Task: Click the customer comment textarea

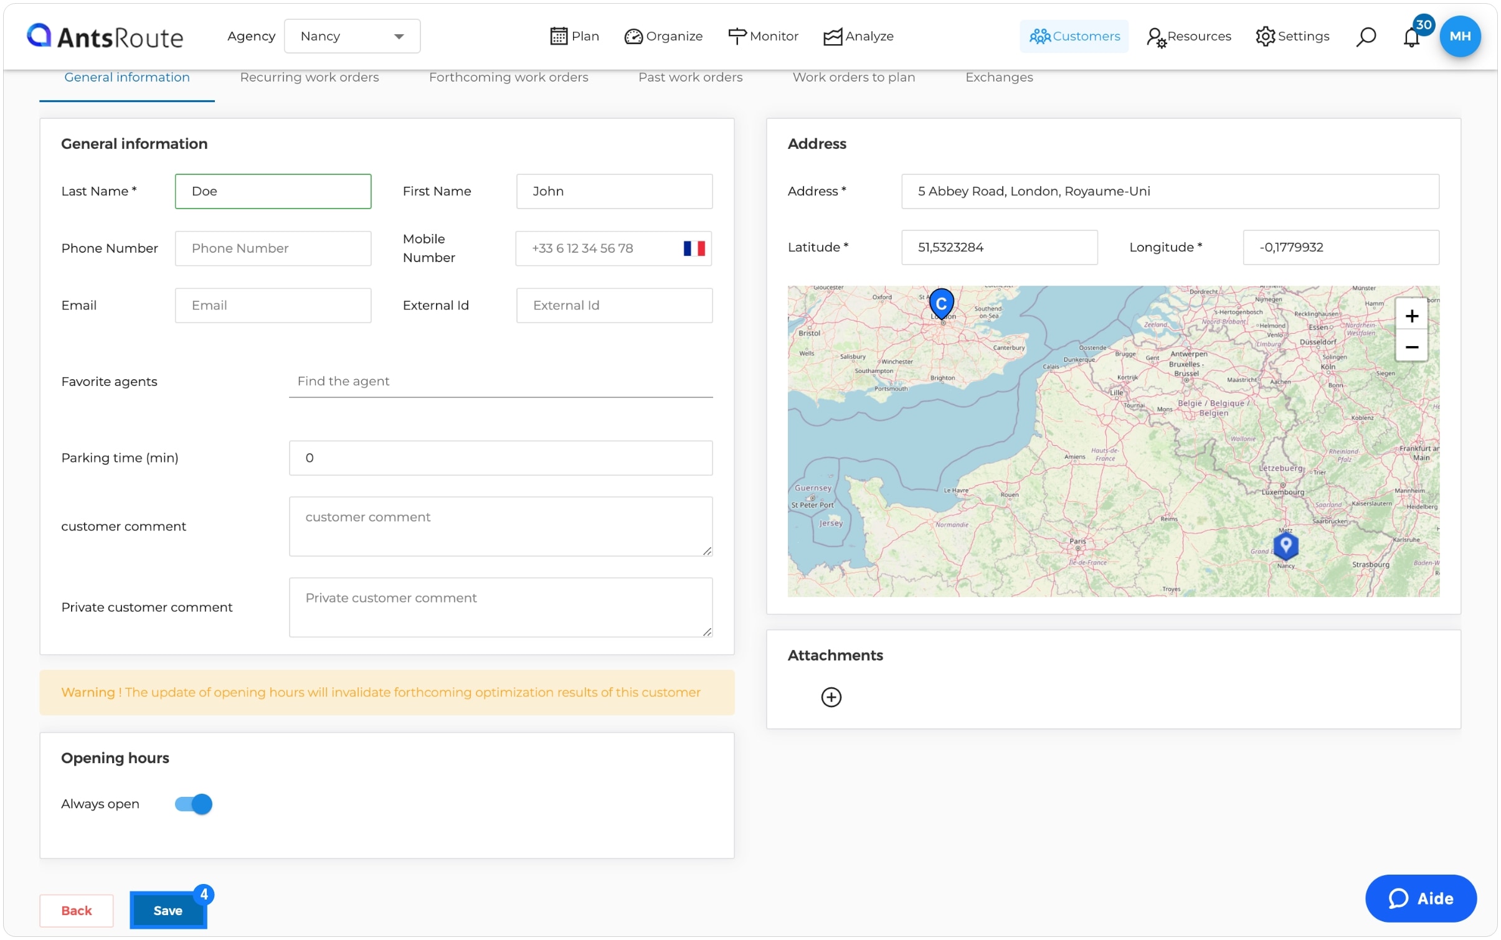Action: [501, 526]
